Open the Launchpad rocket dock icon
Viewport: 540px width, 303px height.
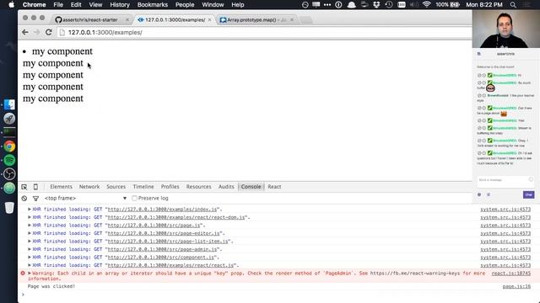(x=9, y=119)
